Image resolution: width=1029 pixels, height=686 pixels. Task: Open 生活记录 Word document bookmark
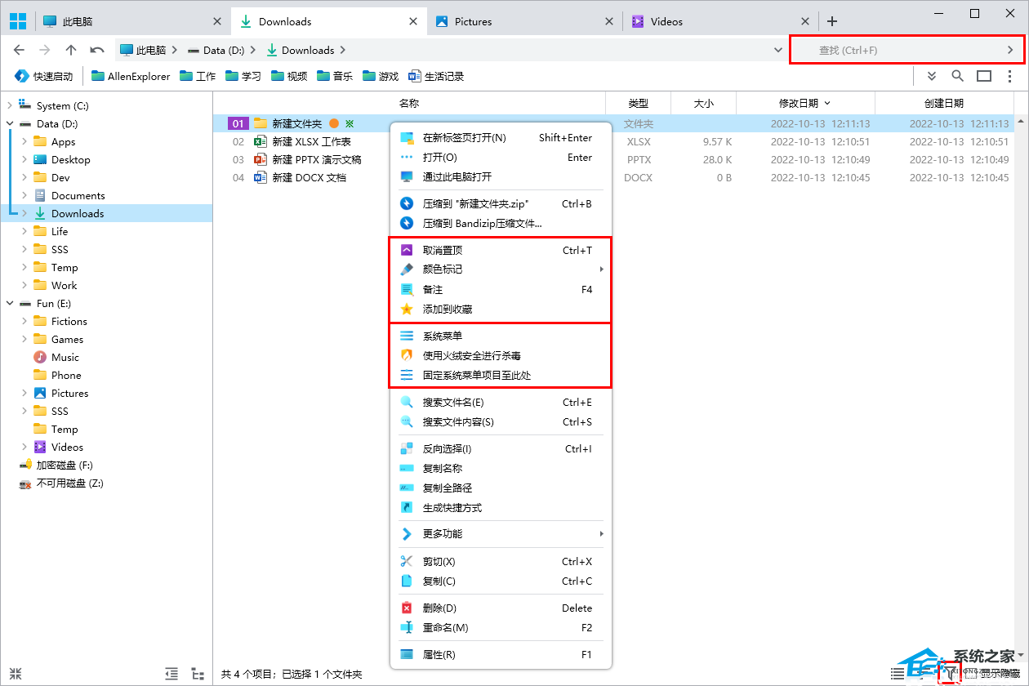(x=436, y=76)
